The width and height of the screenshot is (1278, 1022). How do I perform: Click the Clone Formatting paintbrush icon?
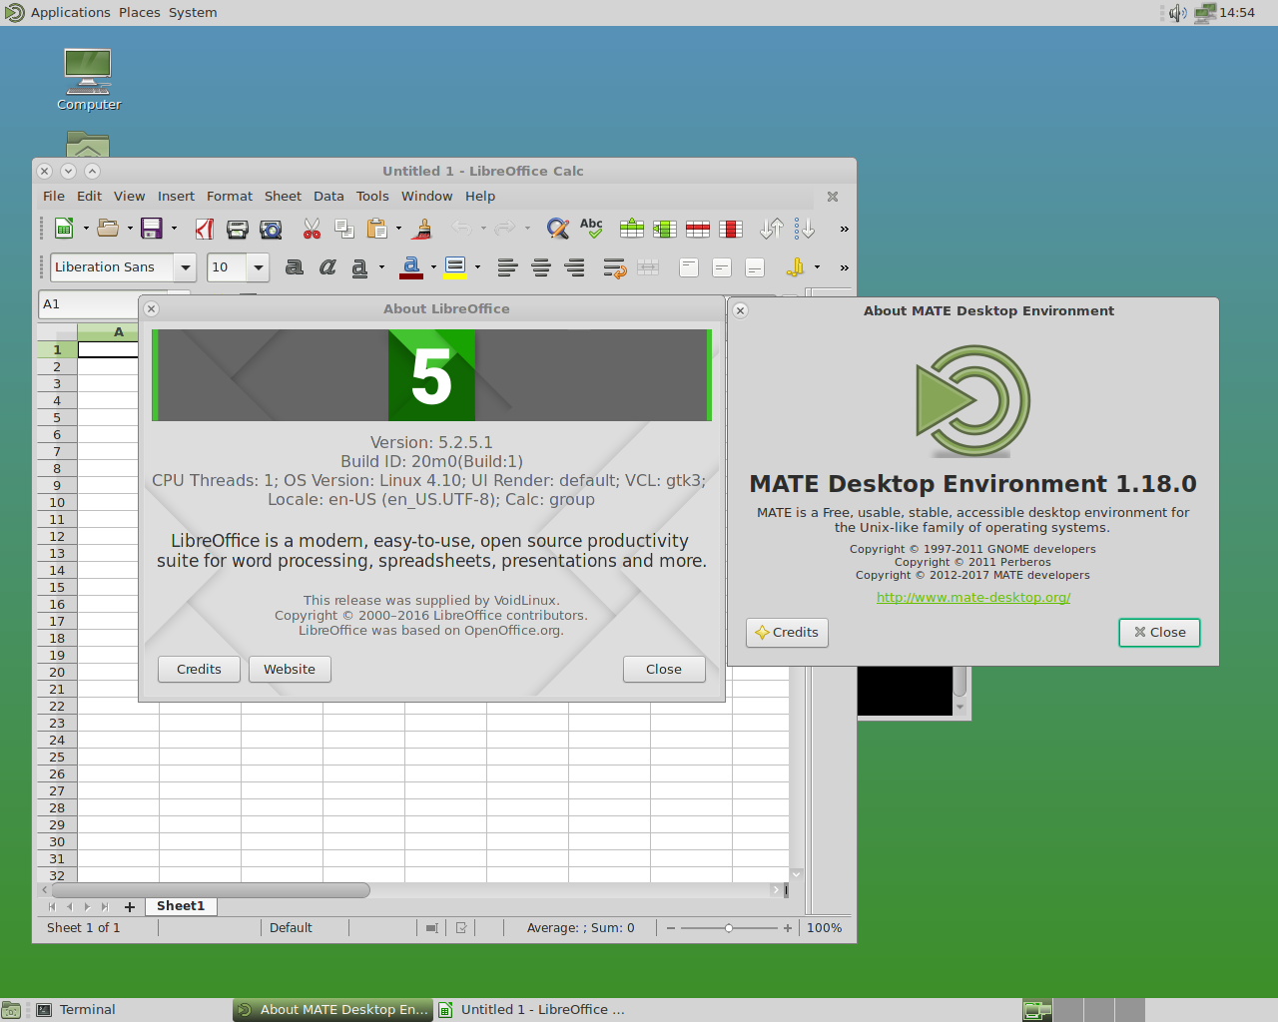click(x=422, y=229)
